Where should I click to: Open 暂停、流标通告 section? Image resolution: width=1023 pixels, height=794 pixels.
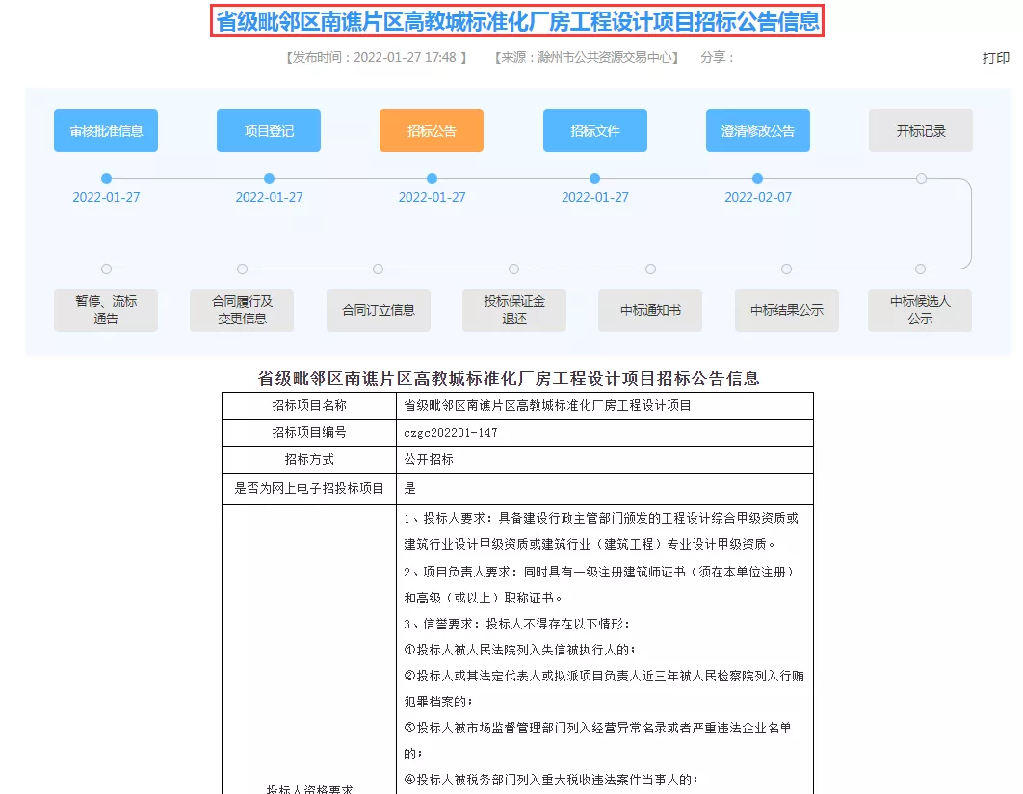pos(106,310)
